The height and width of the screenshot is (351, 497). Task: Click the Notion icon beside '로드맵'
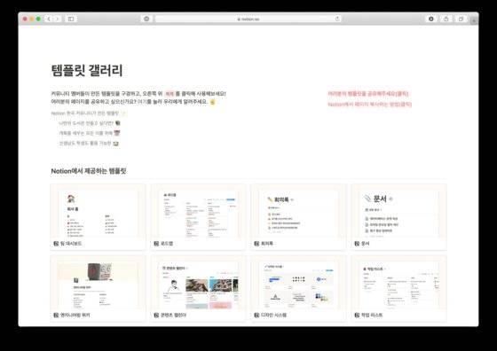(156, 244)
